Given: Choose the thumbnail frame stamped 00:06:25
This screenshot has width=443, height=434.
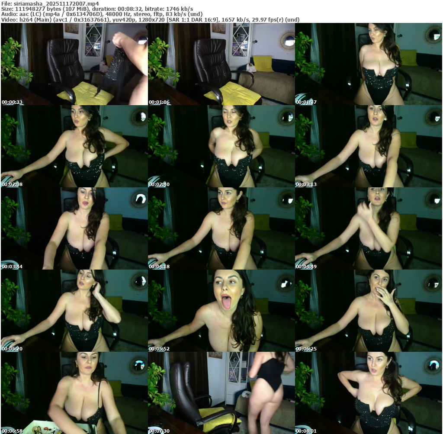Looking at the screenshot, I should pos(369,311).
